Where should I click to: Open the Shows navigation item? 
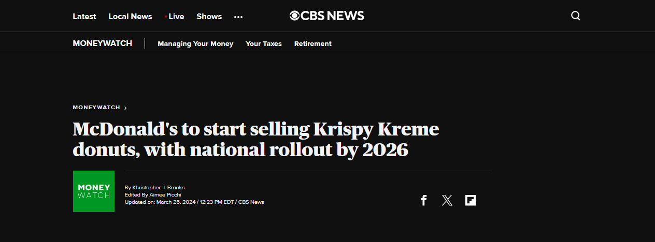(209, 16)
